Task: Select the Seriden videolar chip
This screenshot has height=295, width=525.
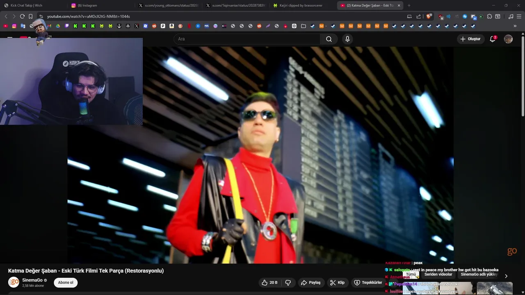Action: tap(438, 275)
